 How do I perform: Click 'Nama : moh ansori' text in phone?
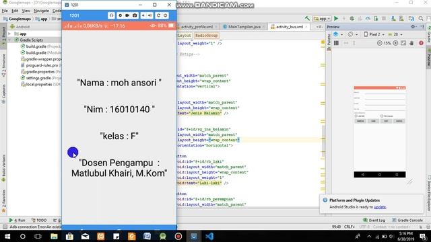119,83
